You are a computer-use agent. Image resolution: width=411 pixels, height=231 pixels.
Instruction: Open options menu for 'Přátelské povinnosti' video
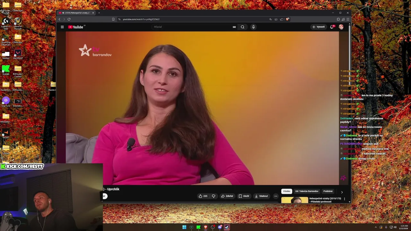345,199
